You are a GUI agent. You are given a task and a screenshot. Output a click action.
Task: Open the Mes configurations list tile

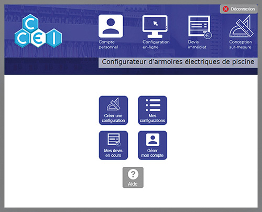[152, 110]
